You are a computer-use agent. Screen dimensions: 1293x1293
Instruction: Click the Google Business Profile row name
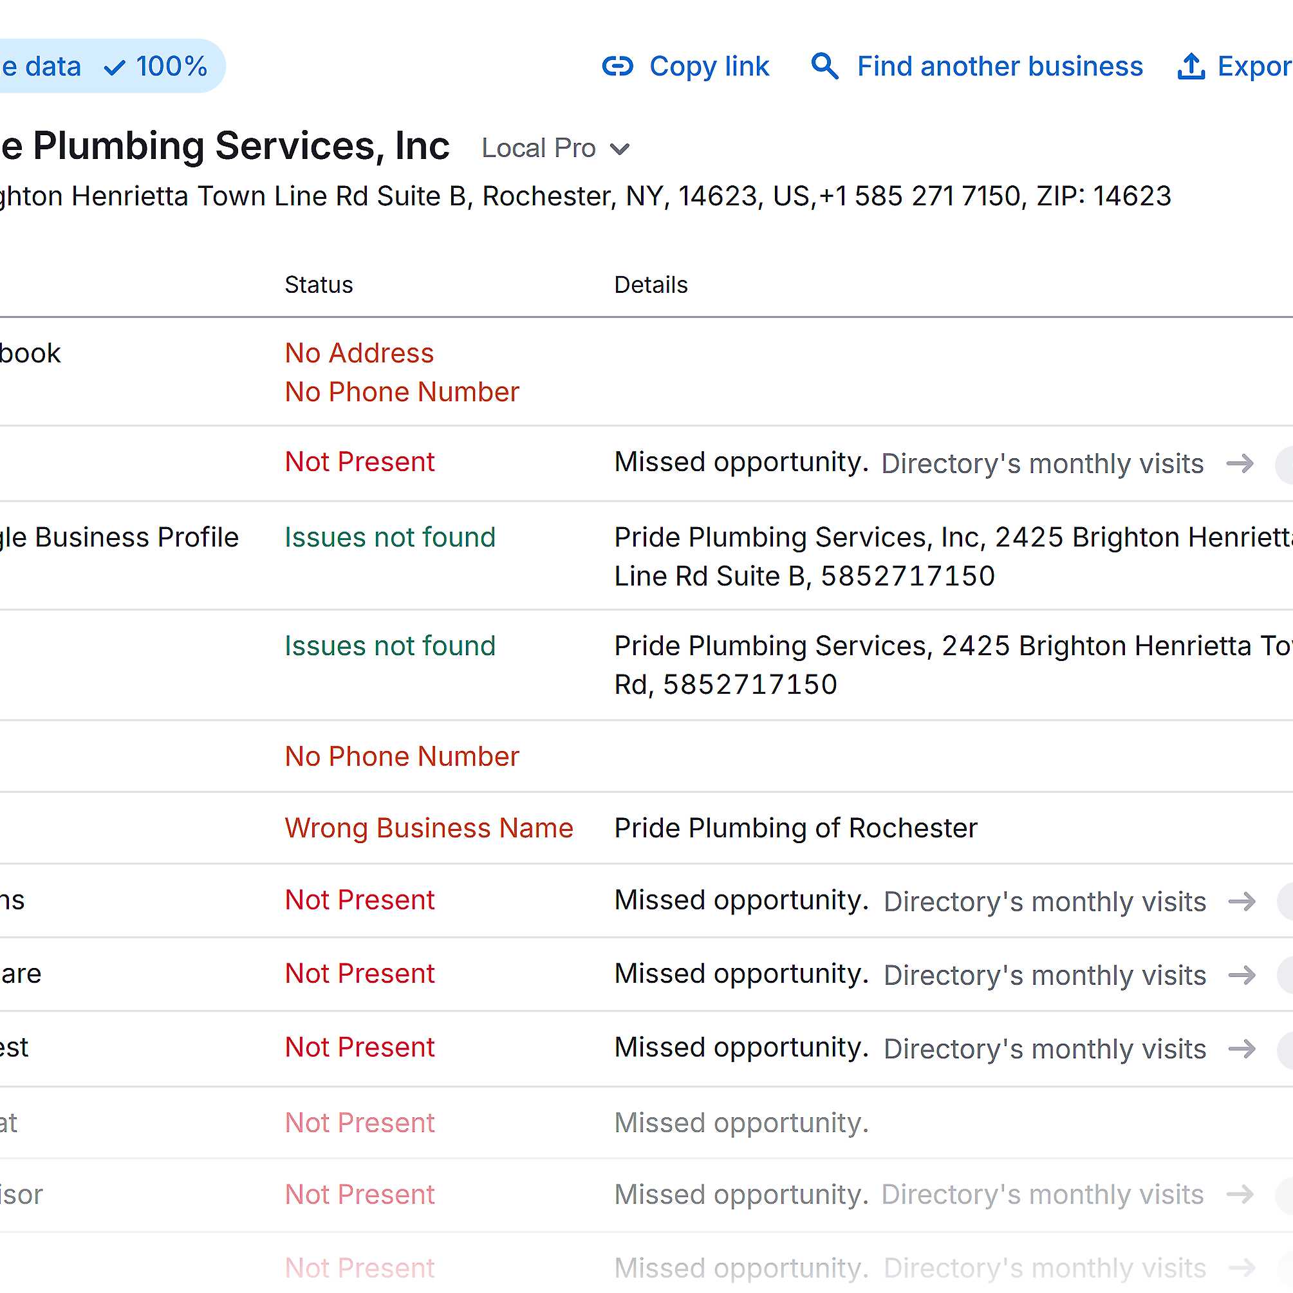click(x=120, y=537)
